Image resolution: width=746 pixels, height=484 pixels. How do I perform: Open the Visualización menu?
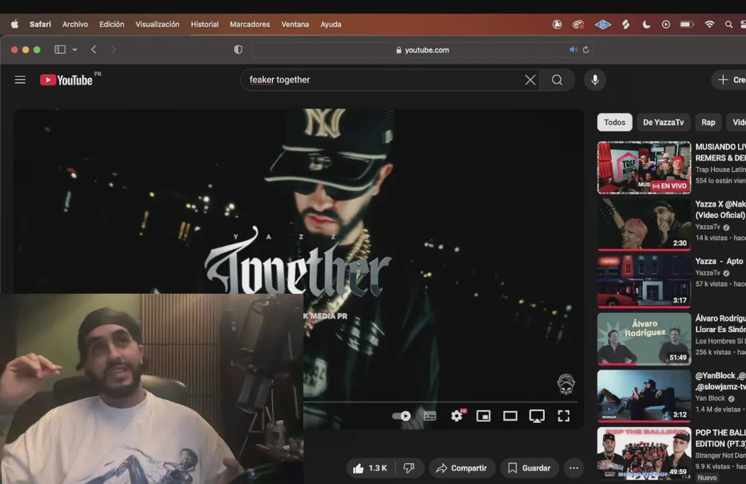[x=157, y=24]
